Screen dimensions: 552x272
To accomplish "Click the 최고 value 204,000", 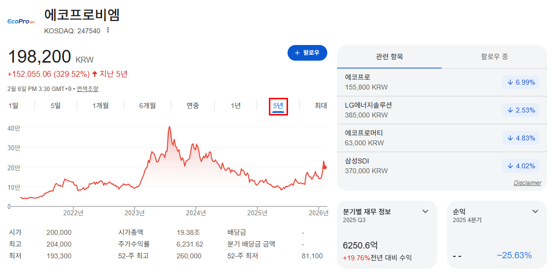I will click(59, 244).
